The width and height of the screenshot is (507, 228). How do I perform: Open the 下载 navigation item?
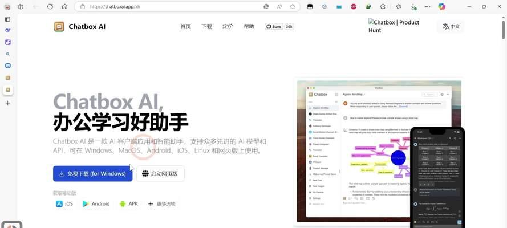[x=206, y=26]
